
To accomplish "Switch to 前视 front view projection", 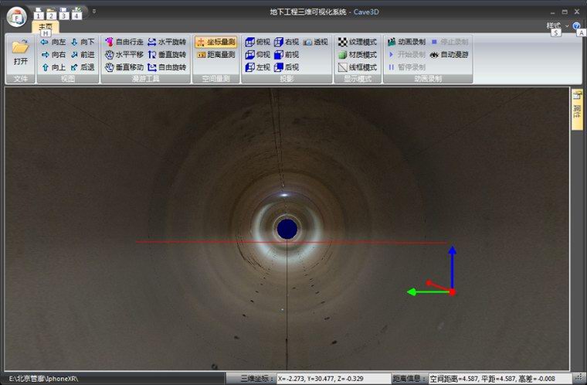I will coord(287,55).
